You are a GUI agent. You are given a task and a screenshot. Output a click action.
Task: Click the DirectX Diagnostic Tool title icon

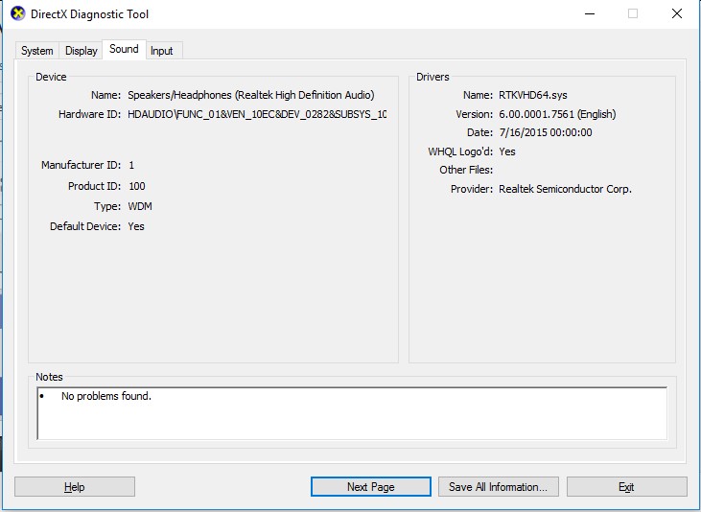tap(18, 13)
